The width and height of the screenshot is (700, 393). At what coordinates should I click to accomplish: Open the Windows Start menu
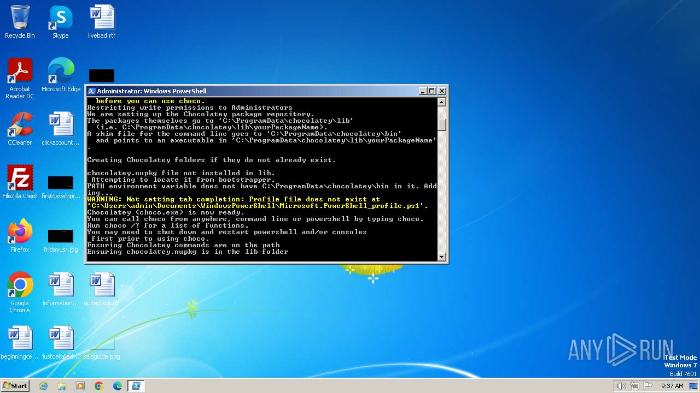click(15, 385)
